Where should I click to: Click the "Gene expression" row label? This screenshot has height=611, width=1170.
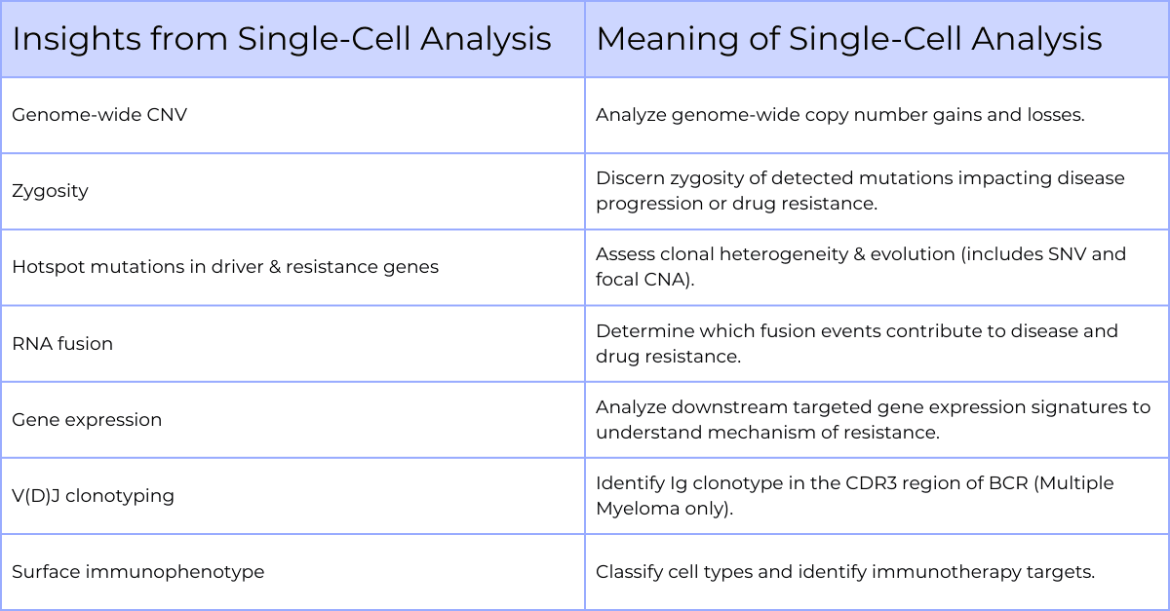point(87,419)
